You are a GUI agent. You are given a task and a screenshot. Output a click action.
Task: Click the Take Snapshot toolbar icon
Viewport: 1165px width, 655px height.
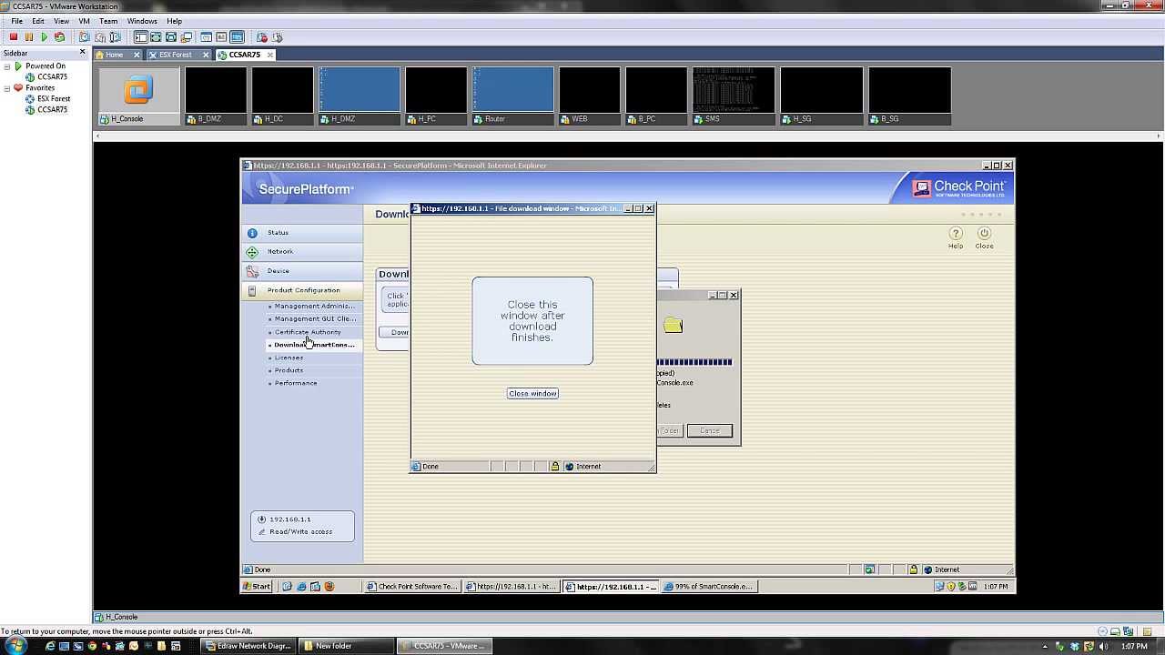[x=84, y=37]
